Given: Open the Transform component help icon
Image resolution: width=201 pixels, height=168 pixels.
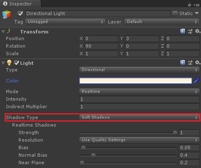Looking at the screenshot, I should pyautogui.click(x=182, y=31).
